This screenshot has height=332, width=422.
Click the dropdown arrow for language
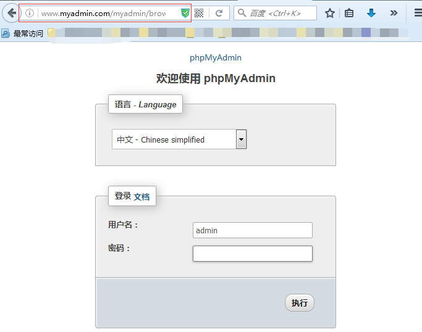241,139
